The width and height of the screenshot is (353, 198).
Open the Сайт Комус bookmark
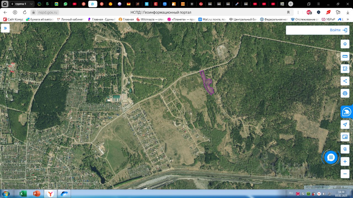pos(13,20)
